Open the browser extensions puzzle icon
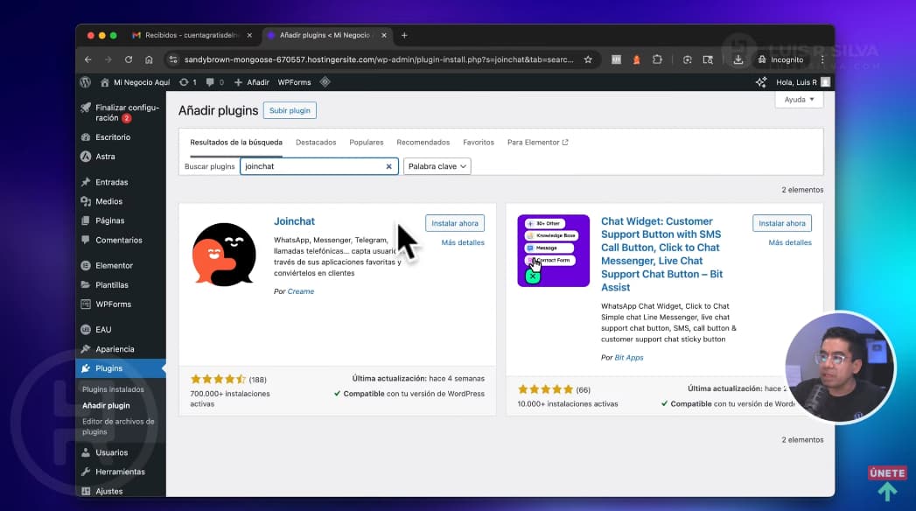Image resolution: width=916 pixels, height=511 pixels. tap(657, 59)
